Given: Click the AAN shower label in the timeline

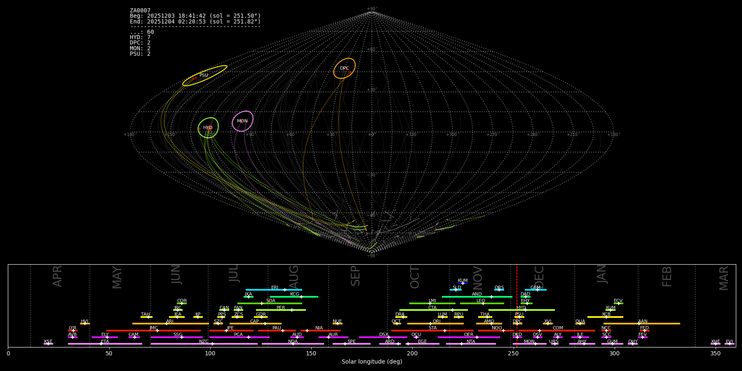Looking at the screenshot, I should tap(643, 322).
